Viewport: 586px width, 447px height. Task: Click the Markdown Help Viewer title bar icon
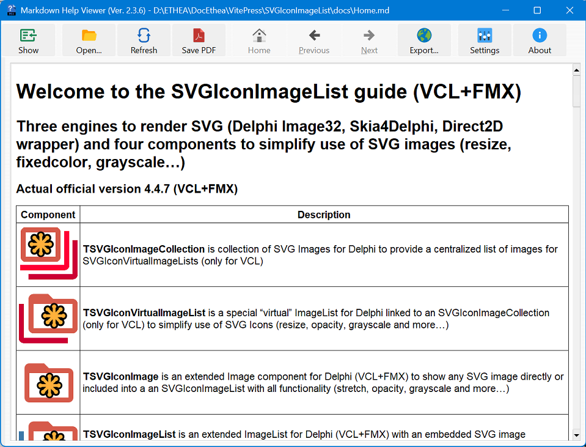pyautogui.click(x=10, y=10)
